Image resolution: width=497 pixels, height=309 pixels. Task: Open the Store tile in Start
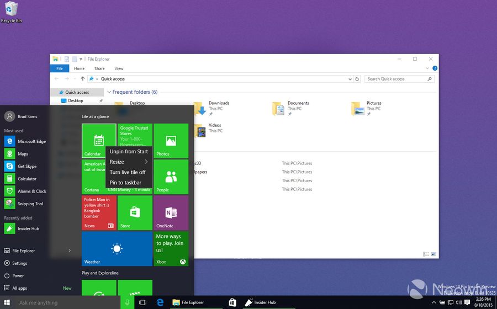click(x=135, y=213)
